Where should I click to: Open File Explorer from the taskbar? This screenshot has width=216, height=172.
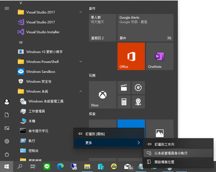click(x=87, y=167)
